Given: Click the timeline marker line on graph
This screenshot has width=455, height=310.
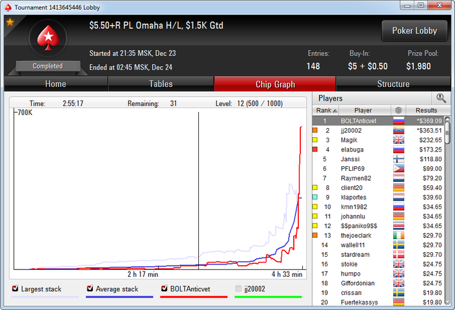Looking at the screenshot, I should click(198, 190).
